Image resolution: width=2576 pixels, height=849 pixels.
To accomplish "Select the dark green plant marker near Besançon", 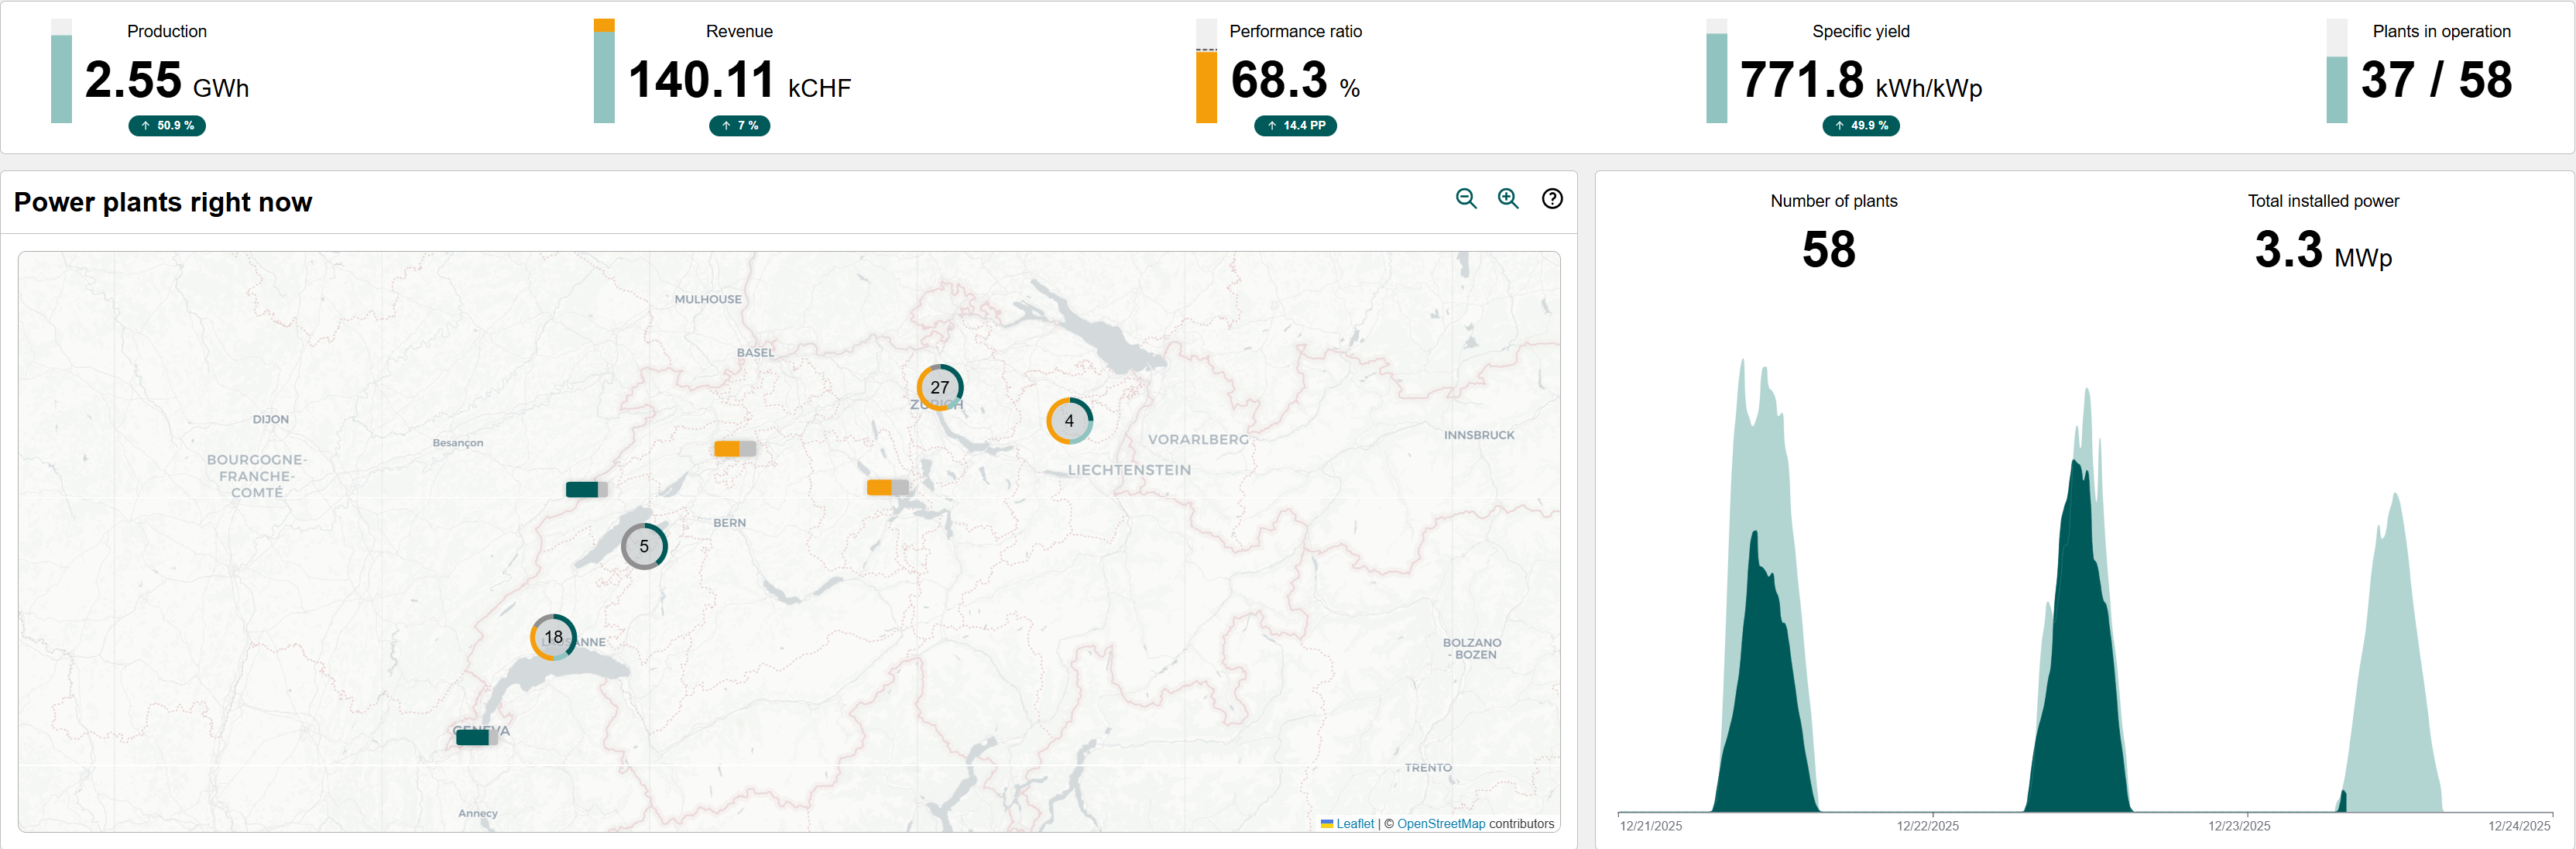I will pyautogui.click(x=586, y=490).
